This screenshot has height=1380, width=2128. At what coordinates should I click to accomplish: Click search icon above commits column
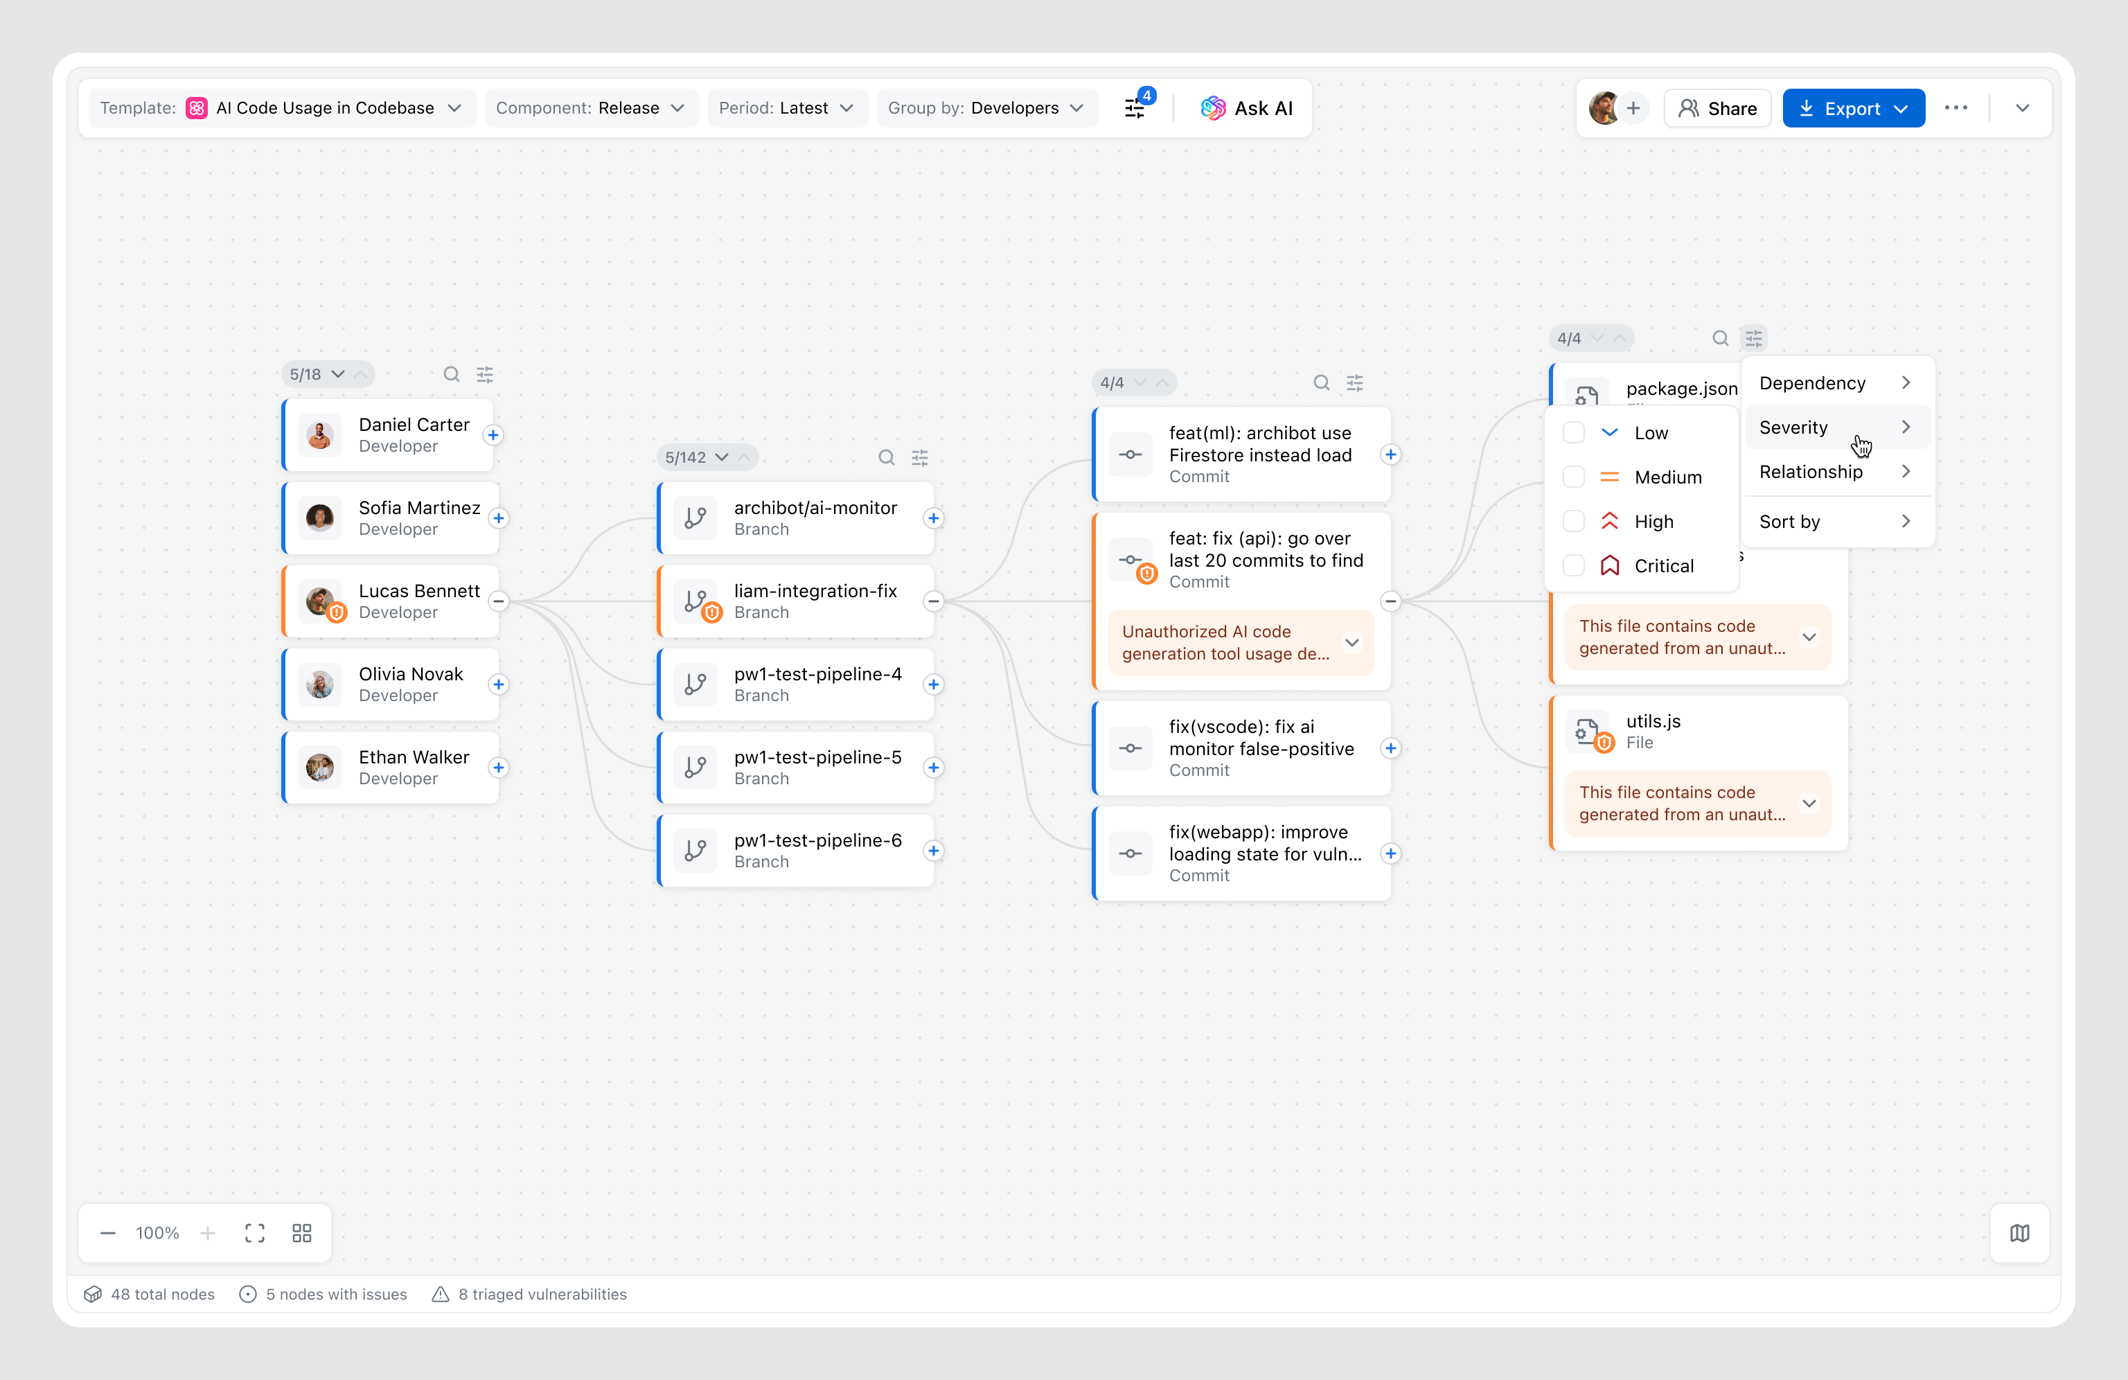point(1320,383)
